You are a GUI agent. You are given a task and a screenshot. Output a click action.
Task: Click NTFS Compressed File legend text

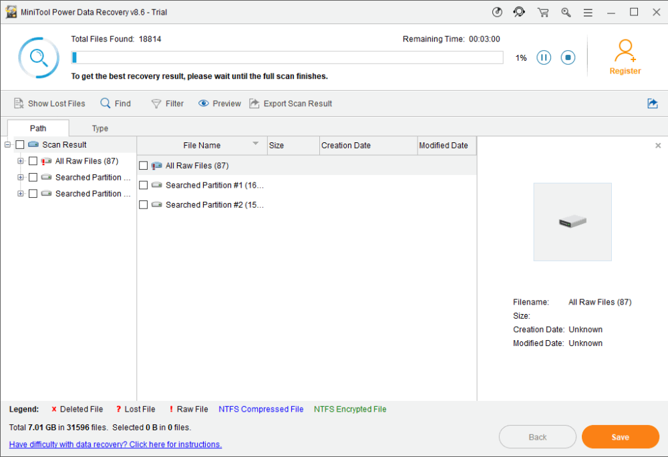[261, 410]
